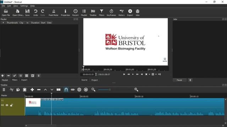
Task: Open the Filters panel from the toolbar
Action: [x=101, y=13]
